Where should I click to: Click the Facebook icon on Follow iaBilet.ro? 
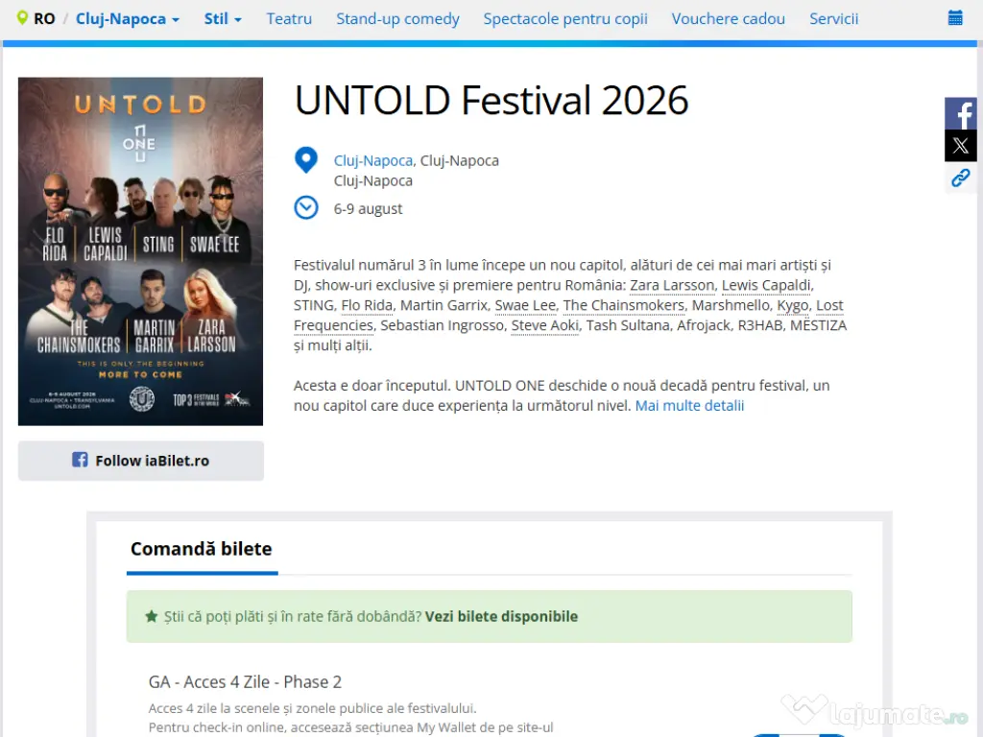[x=80, y=460]
